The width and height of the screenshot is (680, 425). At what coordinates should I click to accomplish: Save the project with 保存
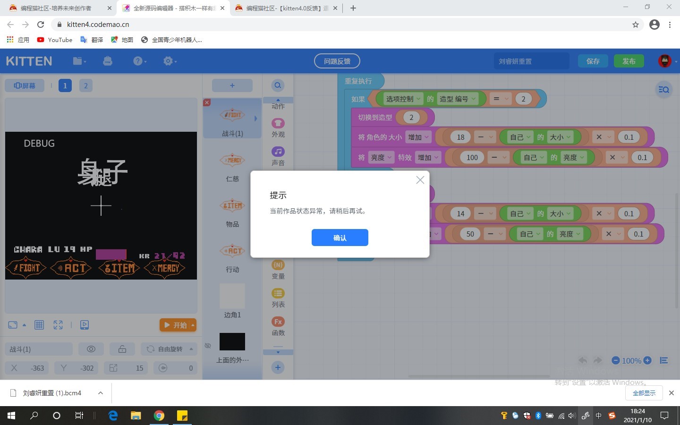tap(593, 61)
